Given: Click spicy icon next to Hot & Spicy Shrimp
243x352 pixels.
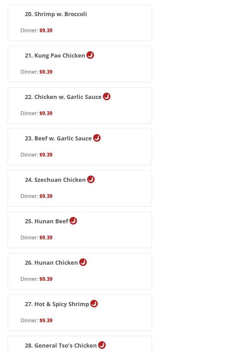Looking at the screenshot, I should [94, 304].
